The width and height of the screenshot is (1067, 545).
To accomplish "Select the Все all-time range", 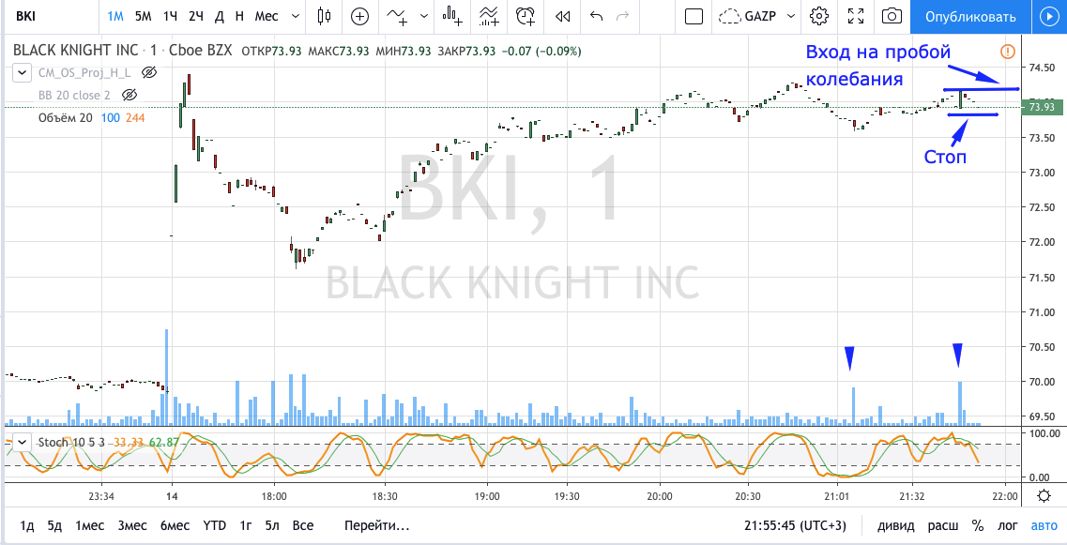I will pos(303,526).
